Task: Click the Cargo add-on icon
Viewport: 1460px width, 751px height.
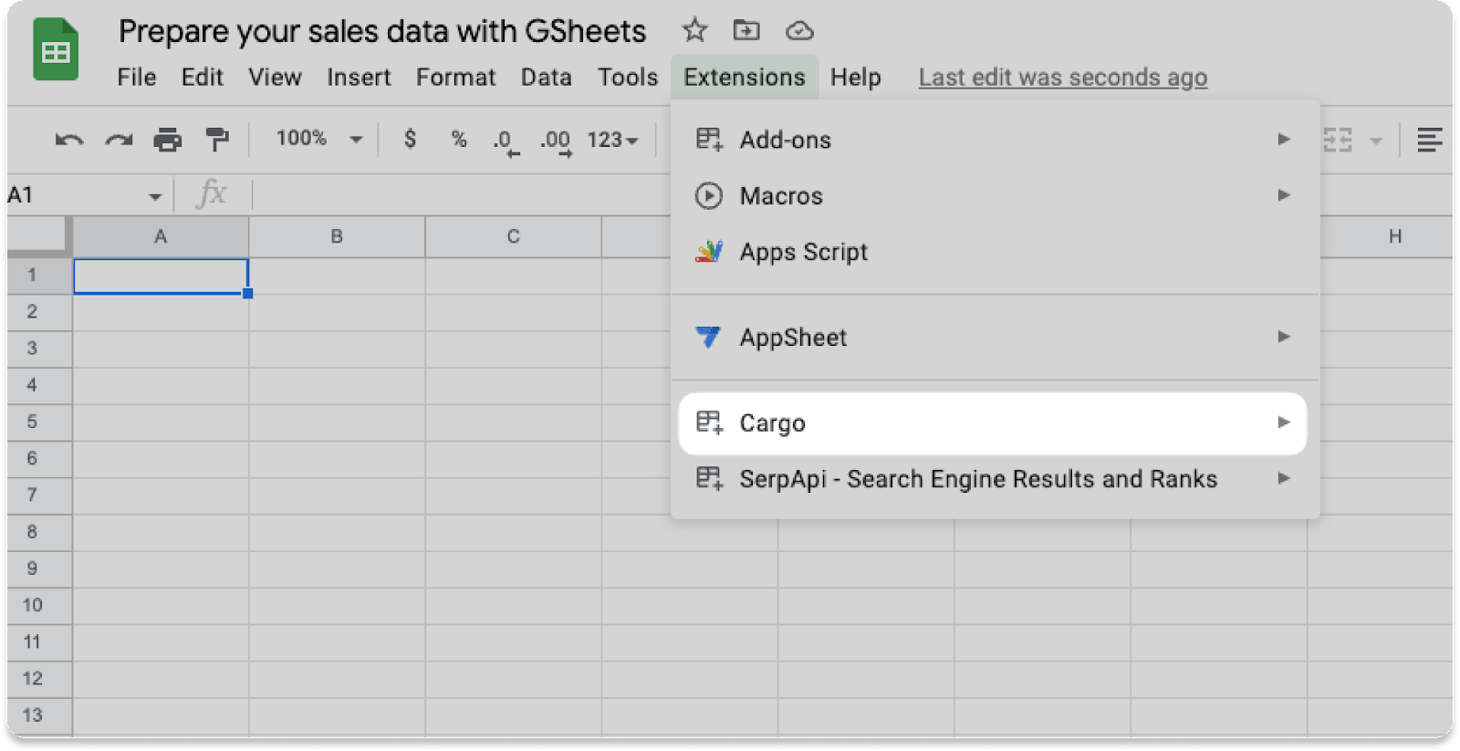Action: click(709, 422)
